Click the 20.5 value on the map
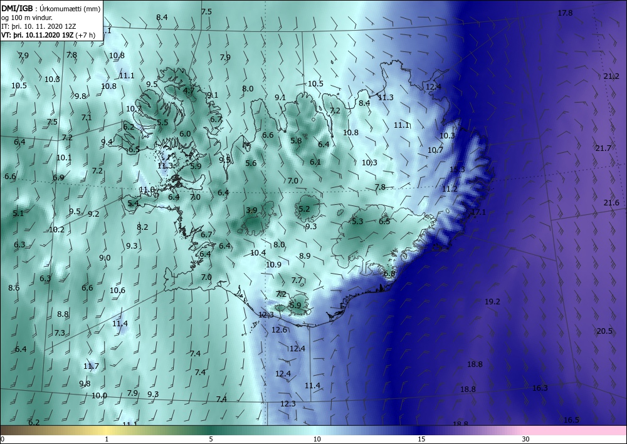 (x=604, y=331)
